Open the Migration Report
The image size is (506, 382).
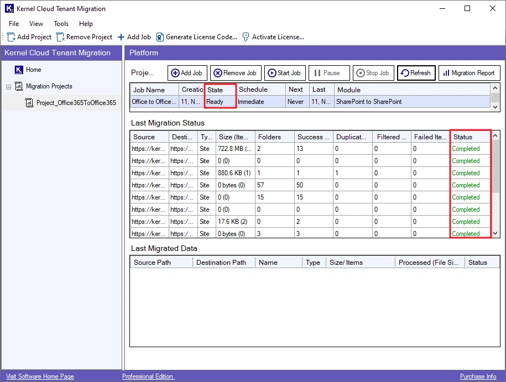(x=469, y=73)
